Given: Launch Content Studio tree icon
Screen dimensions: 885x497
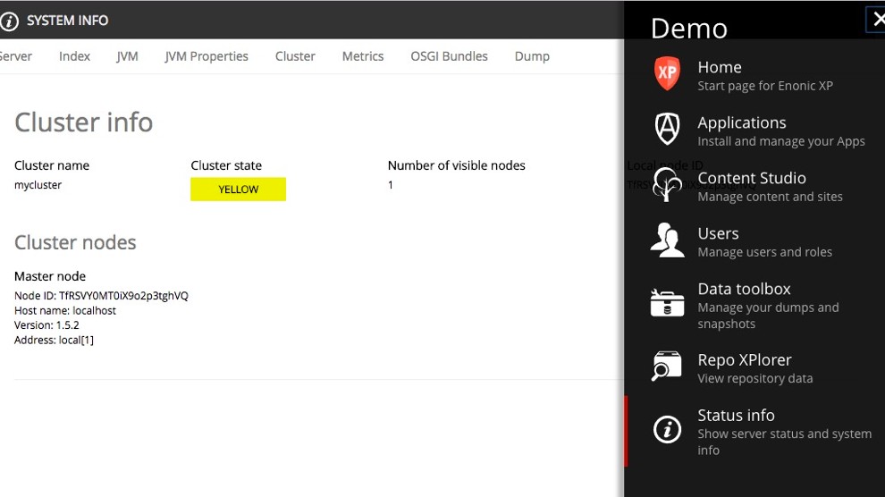Looking at the screenshot, I should pyautogui.click(x=667, y=184).
